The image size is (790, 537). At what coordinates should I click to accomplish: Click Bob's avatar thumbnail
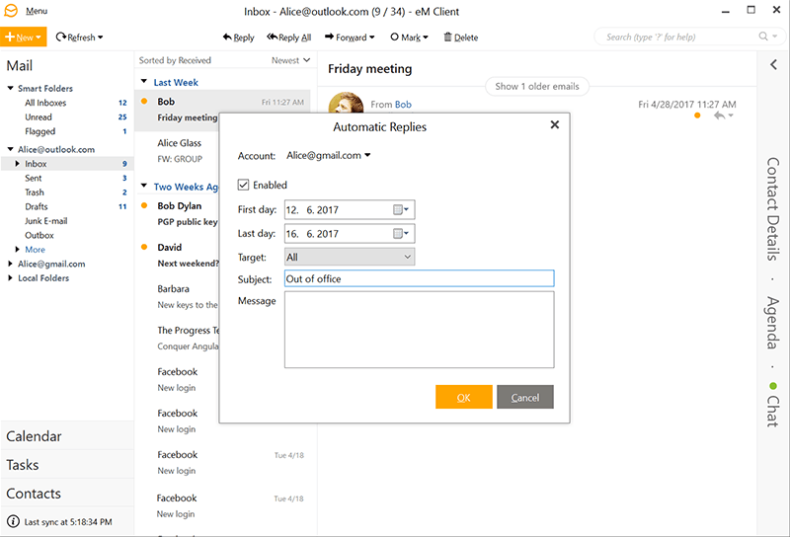346,103
